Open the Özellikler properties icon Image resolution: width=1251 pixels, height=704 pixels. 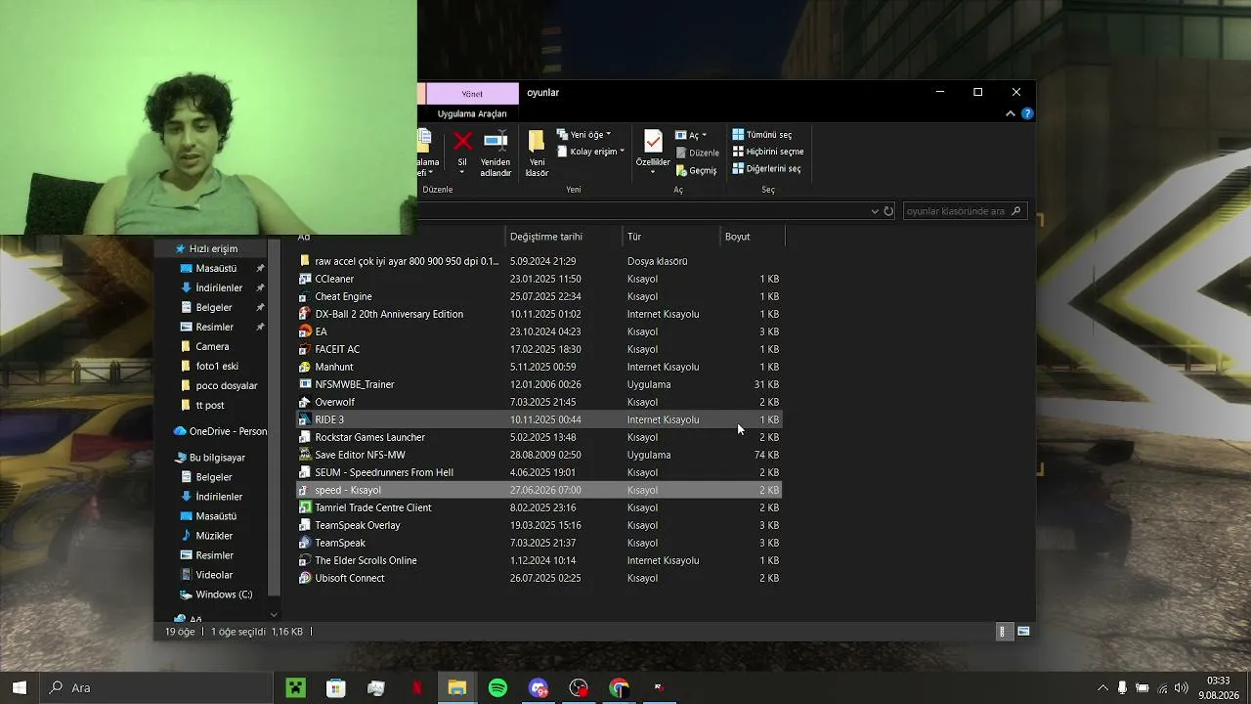click(653, 143)
